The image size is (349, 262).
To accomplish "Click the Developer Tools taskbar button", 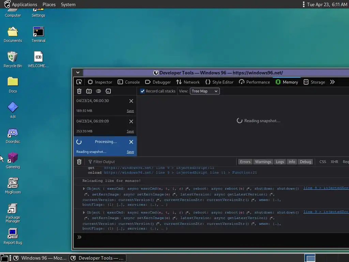I will [x=98, y=258].
